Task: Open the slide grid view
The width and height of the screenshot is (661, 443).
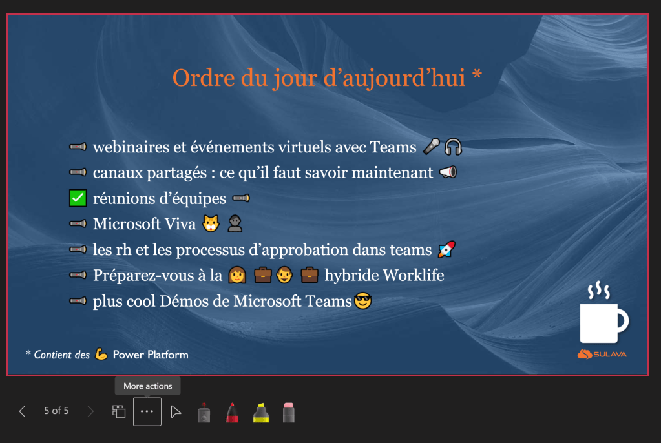Action: (119, 411)
